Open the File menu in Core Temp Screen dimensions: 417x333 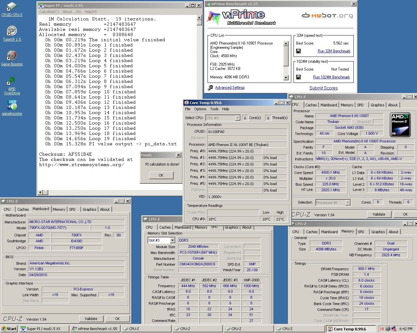coord(188,109)
